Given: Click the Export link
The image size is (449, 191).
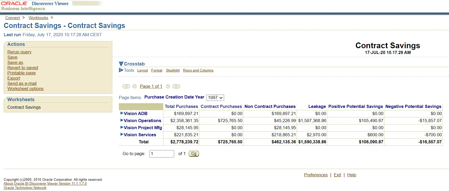Looking at the screenshot, I should [14, 78].
